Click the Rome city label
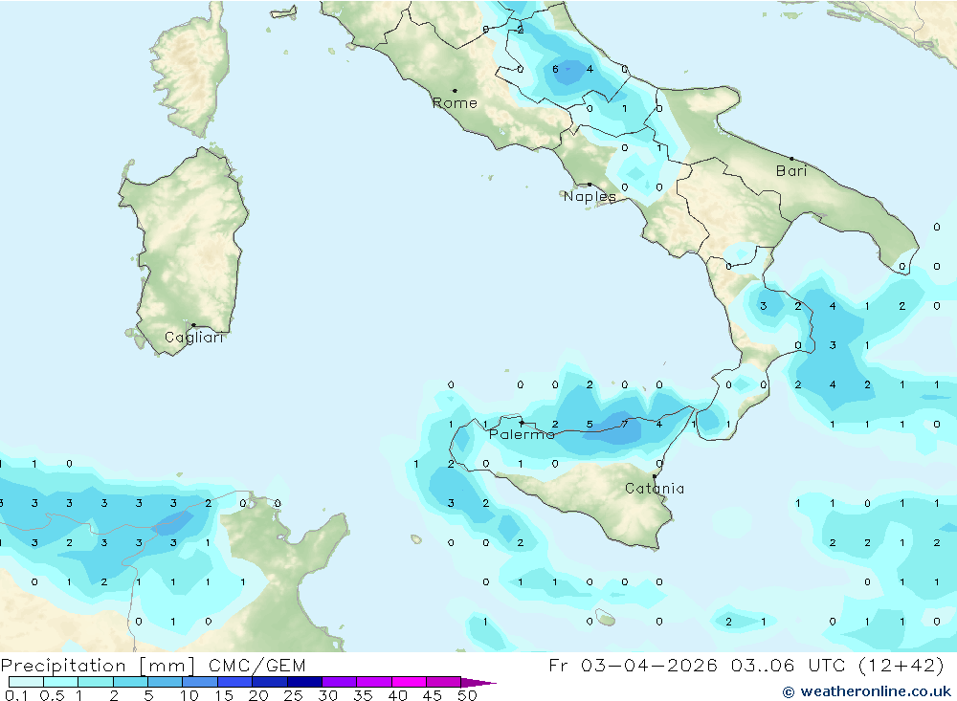 455,103
